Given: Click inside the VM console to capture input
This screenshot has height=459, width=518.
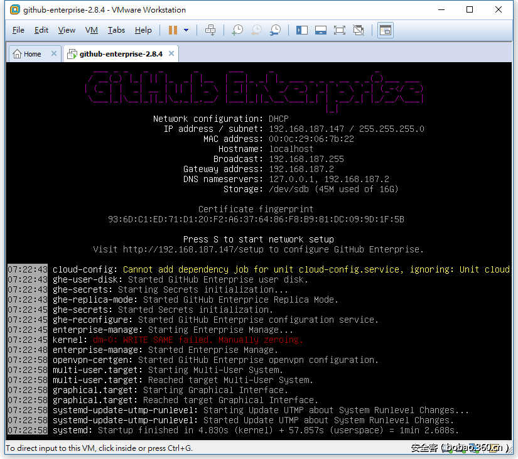Looking at the screenshot, I should point(259,251).
